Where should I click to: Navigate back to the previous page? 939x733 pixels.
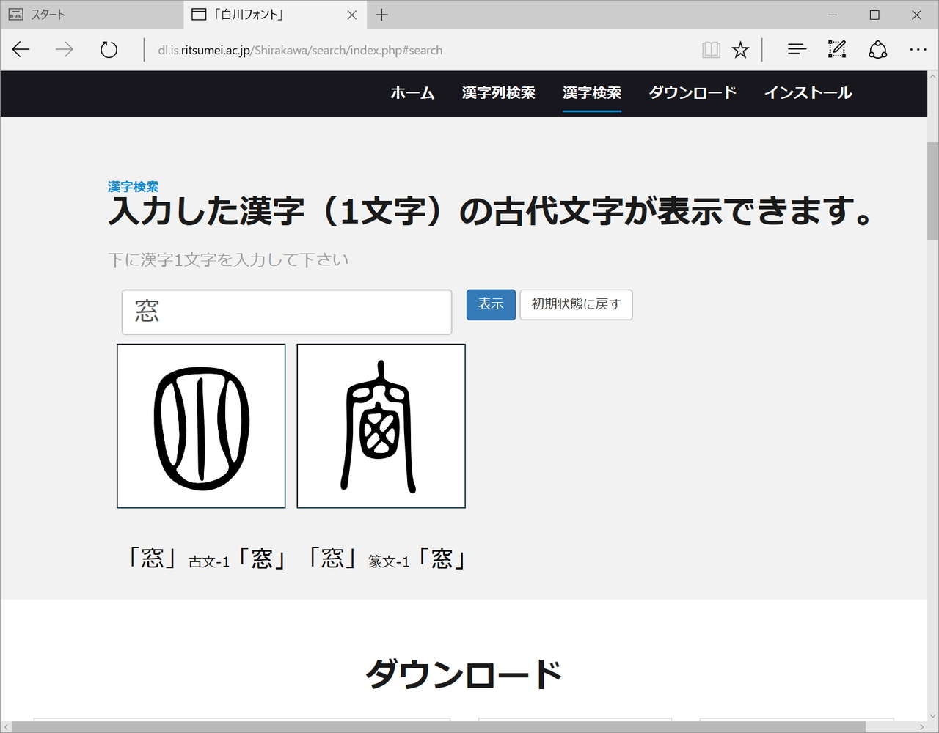click(21, 49)
